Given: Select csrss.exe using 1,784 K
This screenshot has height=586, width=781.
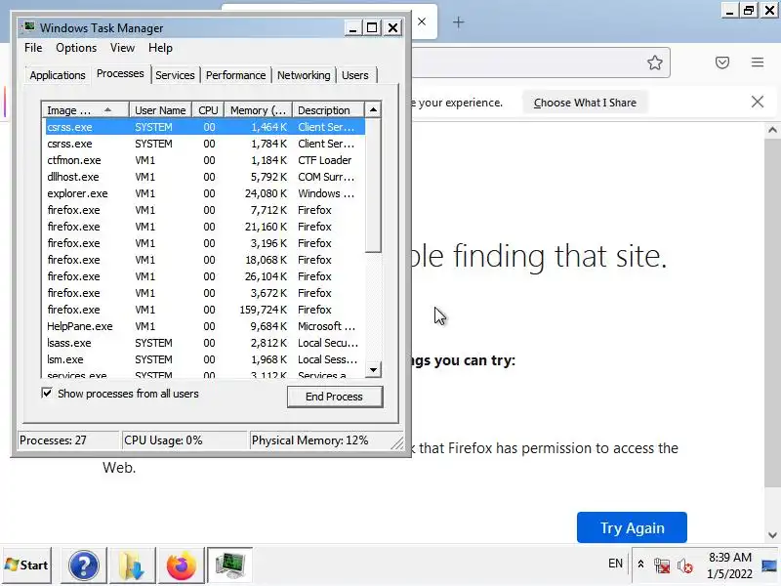Looking at the screenshot, I should 205,144.
